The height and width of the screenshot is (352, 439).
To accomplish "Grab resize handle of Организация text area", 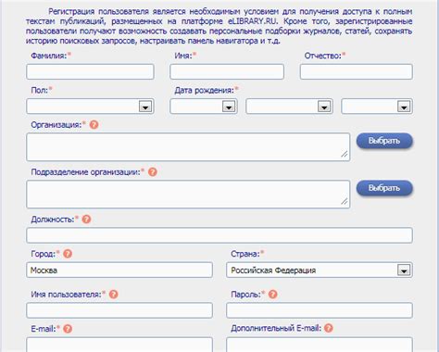I will pos(345,154).
